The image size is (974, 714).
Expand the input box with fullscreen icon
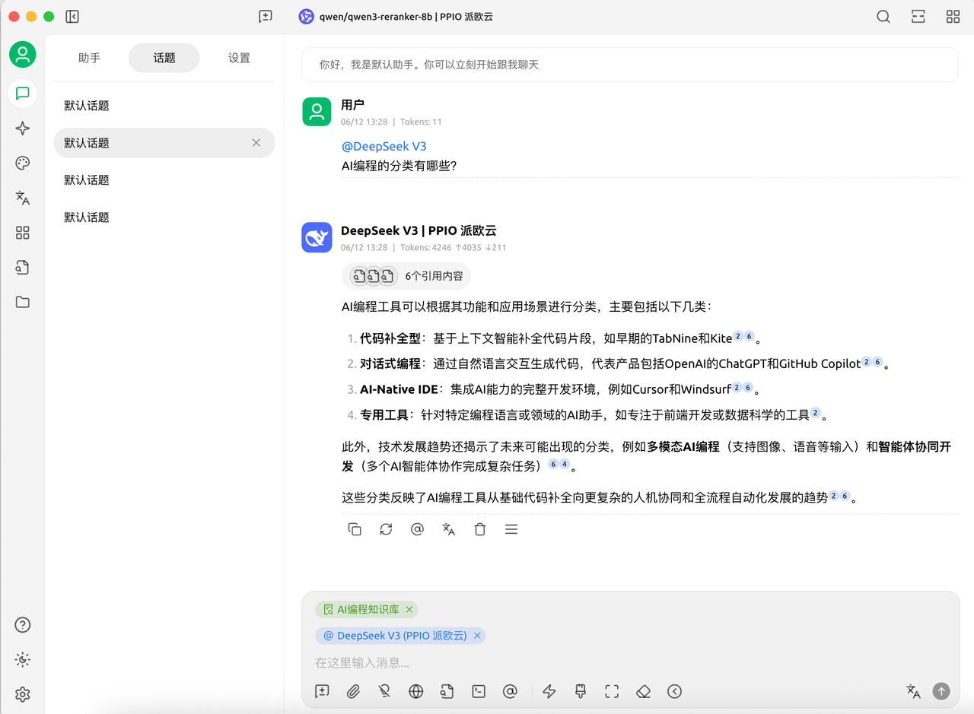(x=612, y=691)
